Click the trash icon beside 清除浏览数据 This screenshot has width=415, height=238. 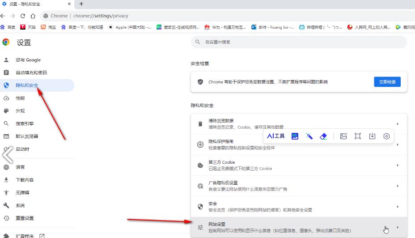[200, 124]
